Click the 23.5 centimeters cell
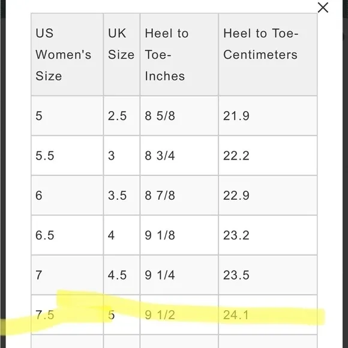Image resolution: width=348 pixels, height=348 pixels. point(268,275)
